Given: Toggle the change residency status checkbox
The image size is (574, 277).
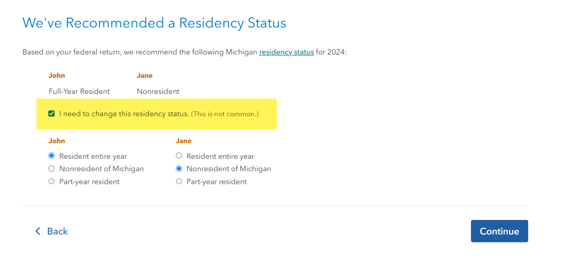Looking at the screenshot, I should click(52, 114).
